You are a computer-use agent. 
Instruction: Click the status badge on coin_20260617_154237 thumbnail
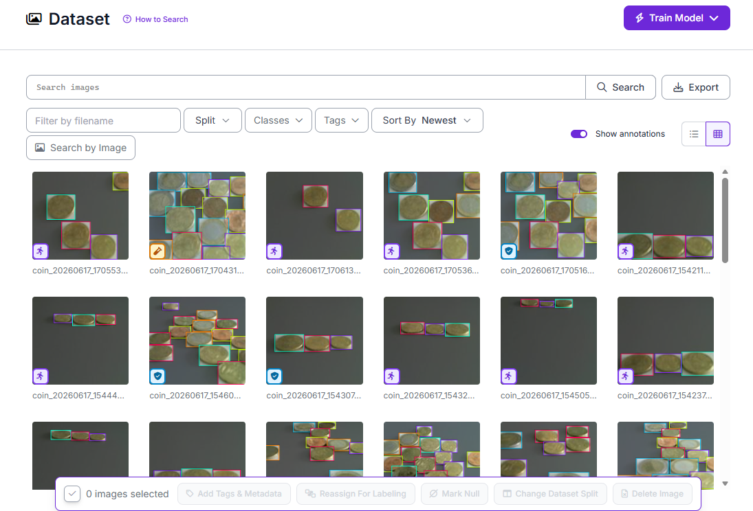(625, 376)
